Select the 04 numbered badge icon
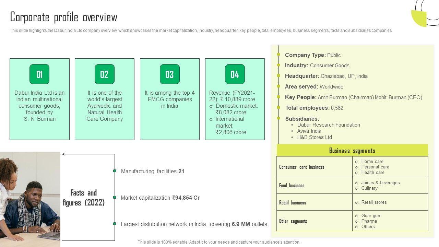Screen dimensions: 439x247 coord(235,74)
